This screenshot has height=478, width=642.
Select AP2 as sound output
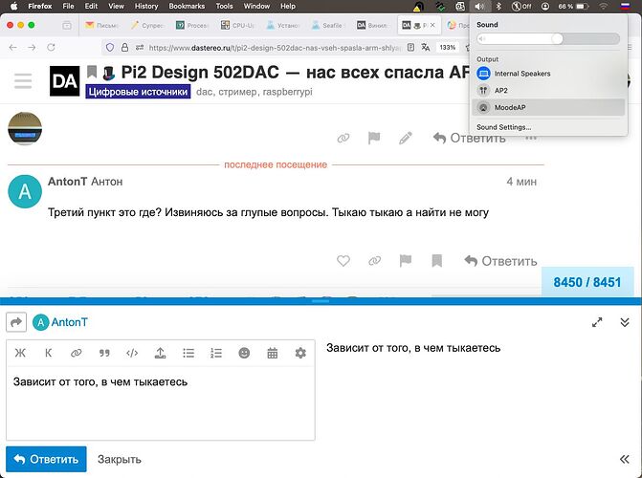click(548, 91)
